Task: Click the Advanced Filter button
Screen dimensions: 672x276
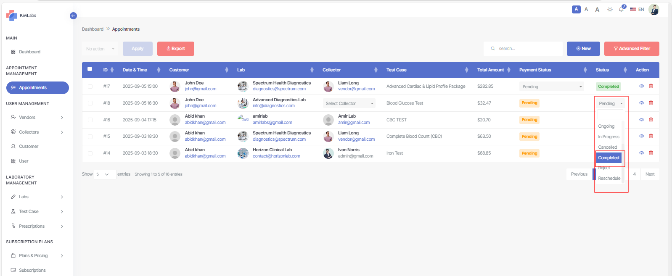Action: point(631,49)
